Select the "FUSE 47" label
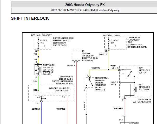Screen dimensions: 157x124 click(x=115, y=40)
